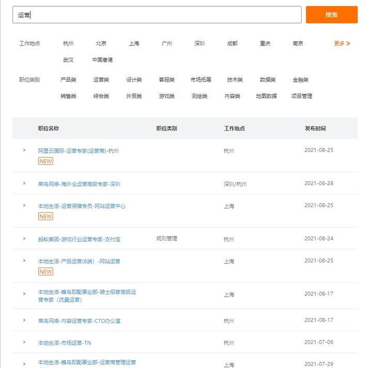This screenshot has width=372, height=368.
Task: Open job 本地生活-运营保障专员-网站运营中心
Action: pyautogui.click(x=82, y=206)
